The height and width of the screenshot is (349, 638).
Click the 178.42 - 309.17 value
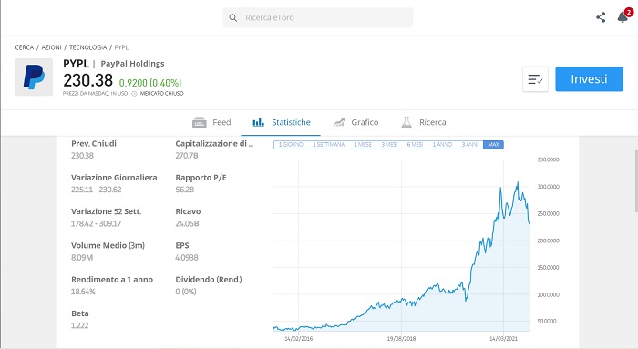(x=96, y=224)
